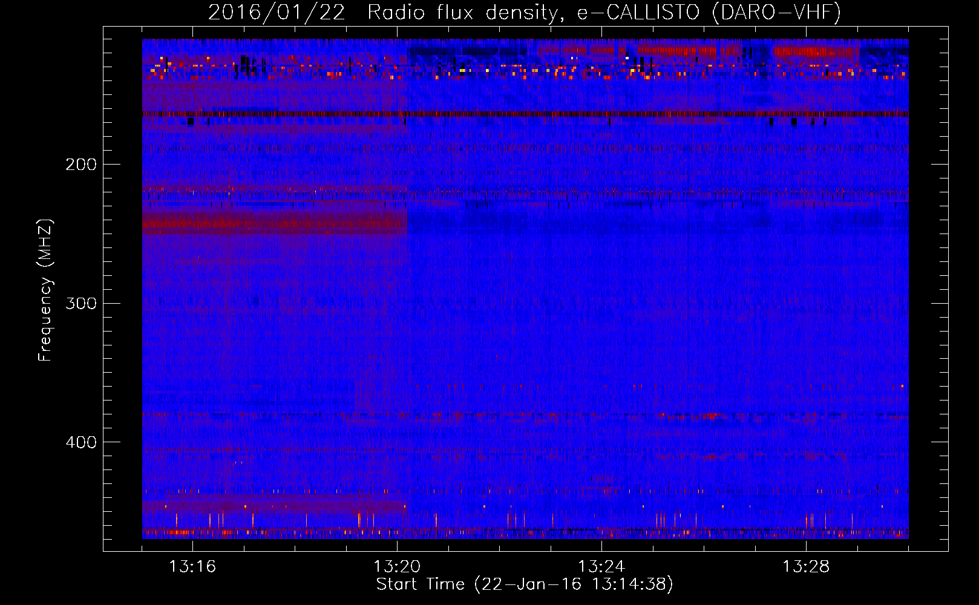The image size is (979, 605).
Task: Select the 13:20 time tick label
Action: 397,567
